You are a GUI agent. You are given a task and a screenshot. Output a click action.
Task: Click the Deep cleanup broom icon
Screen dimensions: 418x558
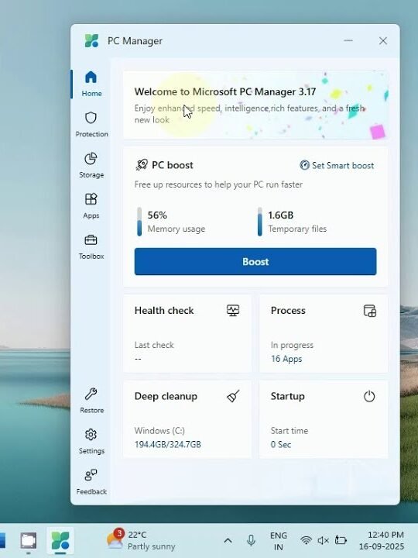tap(233, 396)
